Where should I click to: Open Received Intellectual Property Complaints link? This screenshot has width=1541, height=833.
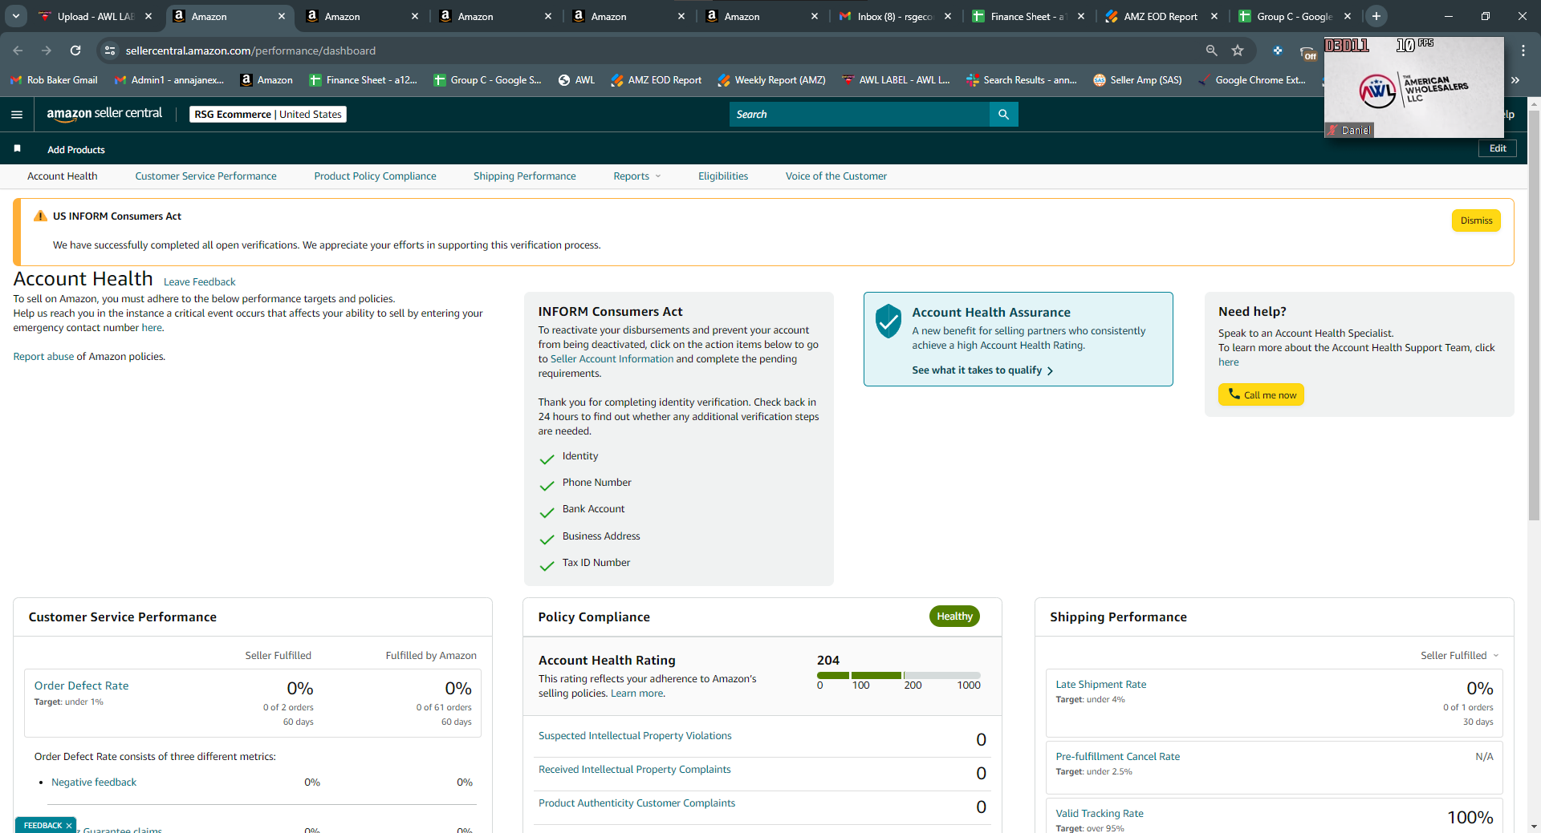click(634, 770)
